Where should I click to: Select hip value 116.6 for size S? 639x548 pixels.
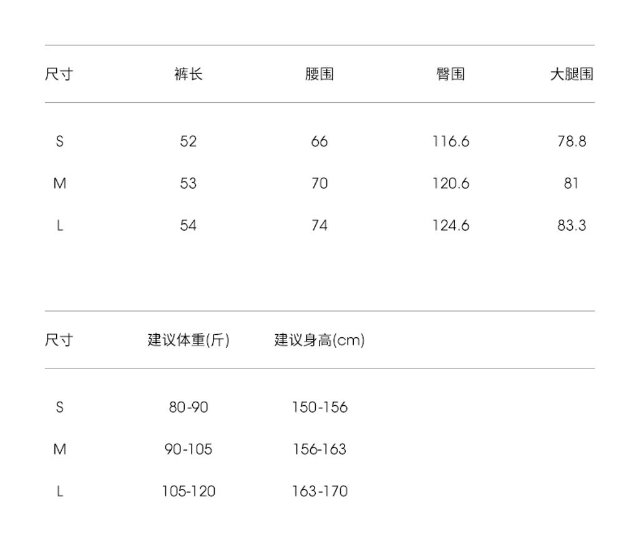tap(451, 142)
